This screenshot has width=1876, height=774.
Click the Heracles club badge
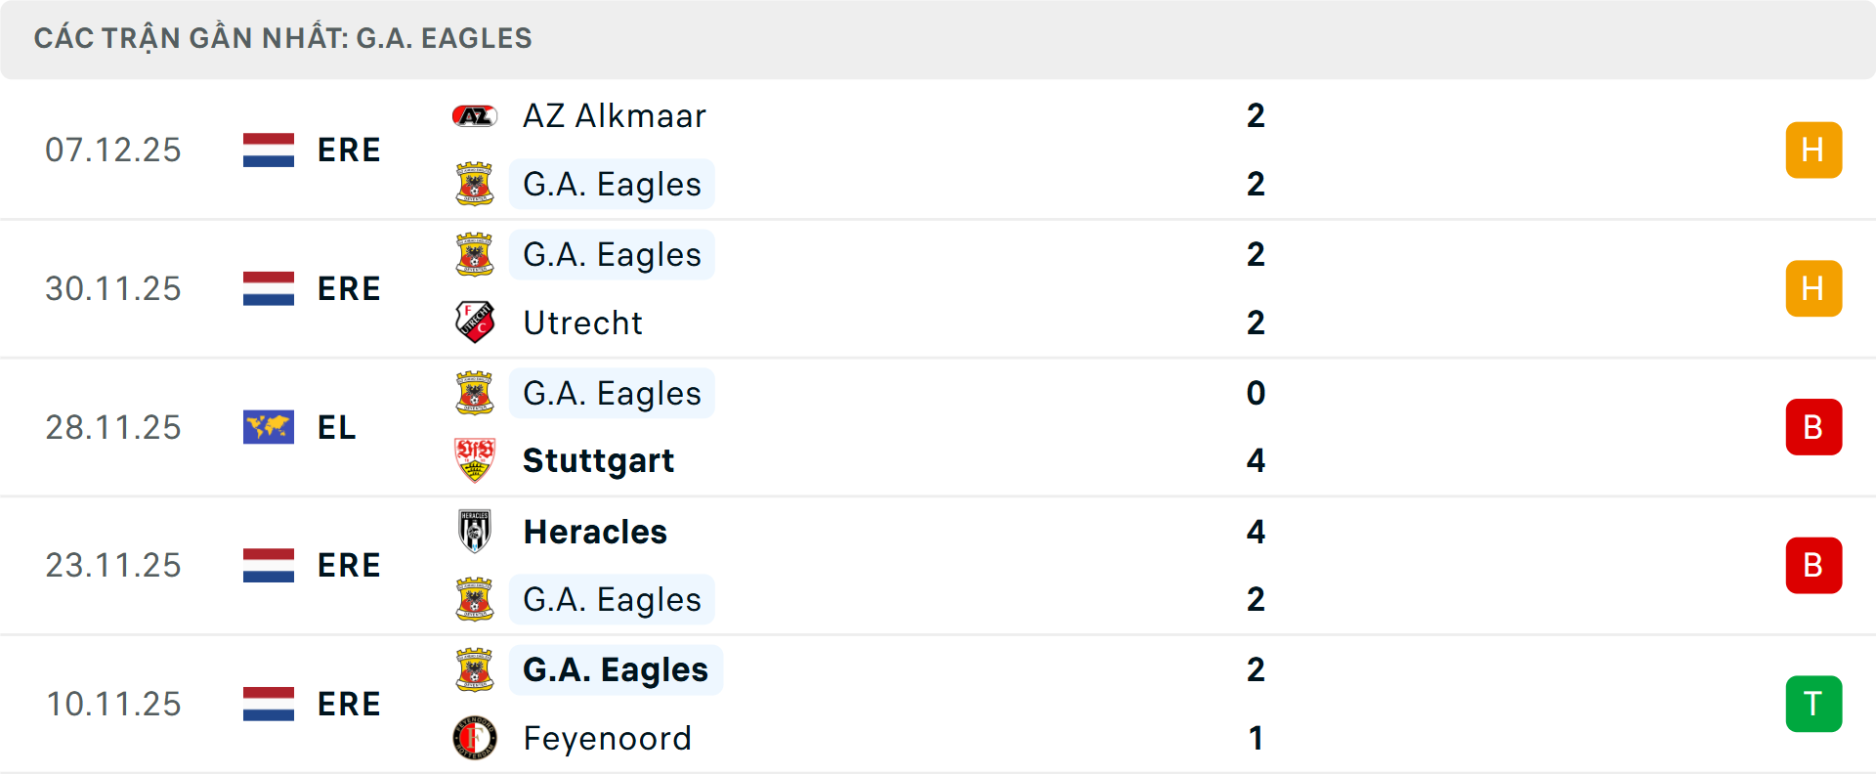pos(476,532)
